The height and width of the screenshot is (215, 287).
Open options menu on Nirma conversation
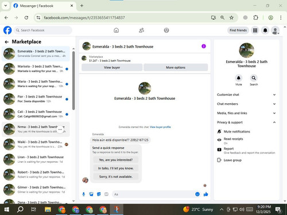coord(60,130)
